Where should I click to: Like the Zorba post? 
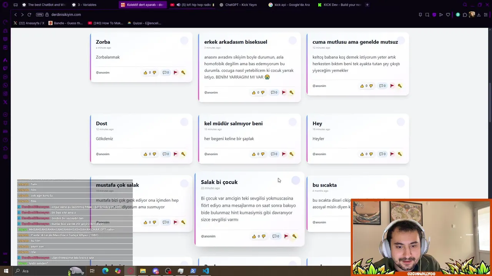click(x=145, y=72)
